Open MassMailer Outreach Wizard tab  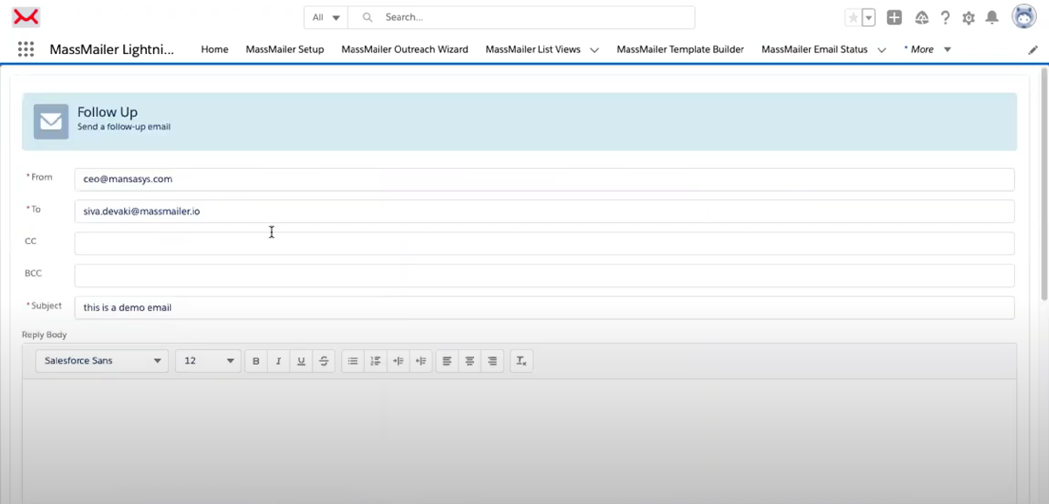[405, 49]
